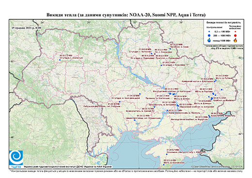Select the large red circle beside 200 — 1000 МВт
252x178 pixels.
coord(235,36)
